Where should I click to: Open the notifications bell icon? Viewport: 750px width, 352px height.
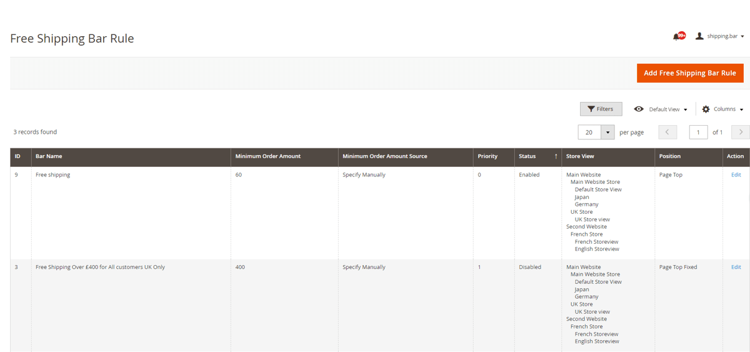tap(676, 37)
